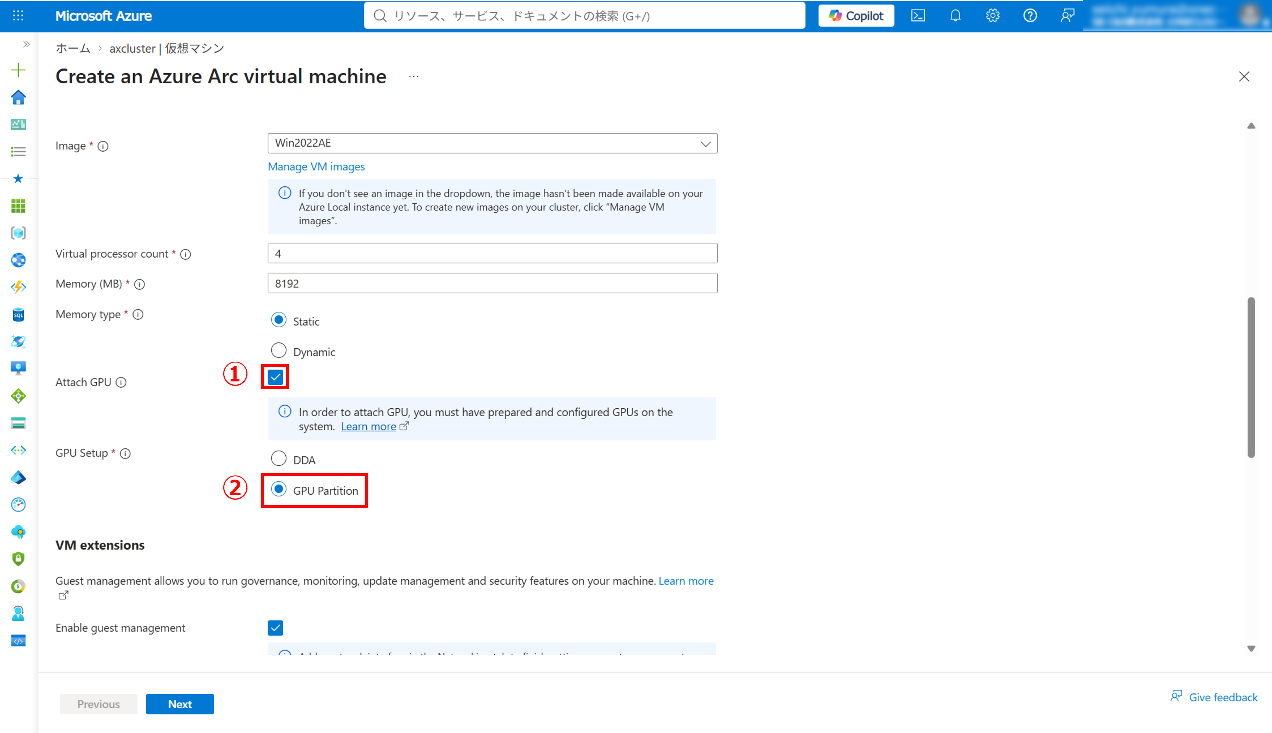Viewport: 1272px width, 733px height.
Task: Open Help and support person icon
Action: click(18, 614)
